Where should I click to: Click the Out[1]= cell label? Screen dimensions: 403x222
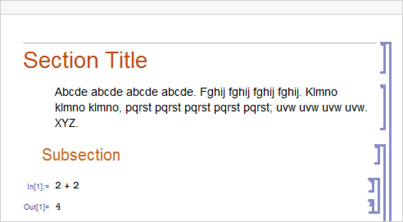tap(36, 207)
